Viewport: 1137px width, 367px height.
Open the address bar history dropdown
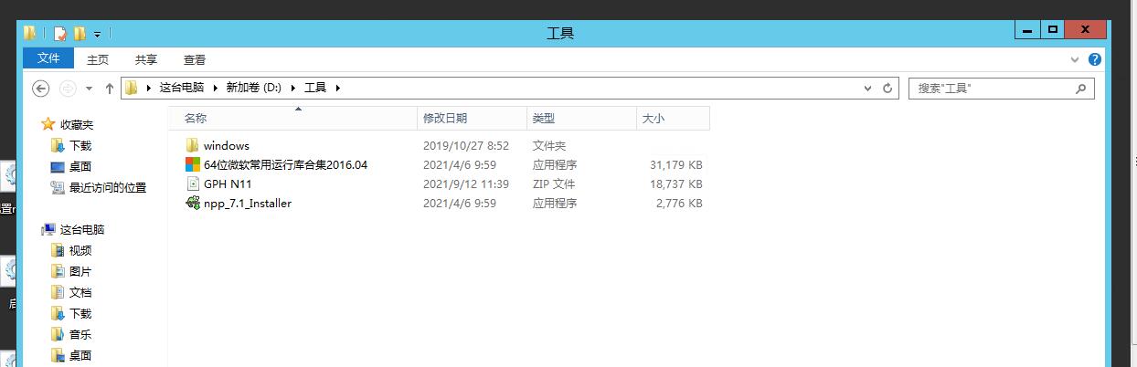pos(867,89)
